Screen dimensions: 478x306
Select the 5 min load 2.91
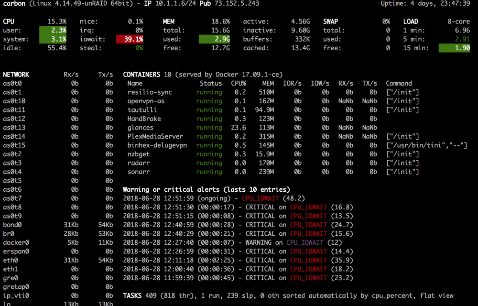tap(462, 39)
